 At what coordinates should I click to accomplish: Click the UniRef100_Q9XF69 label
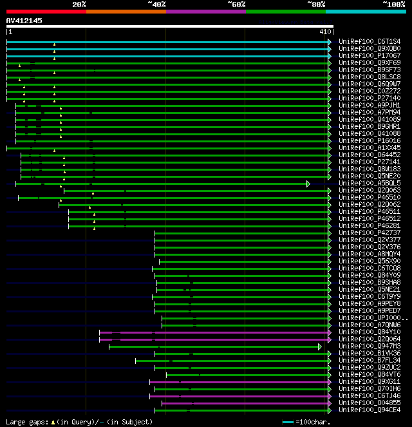pos(370,62)
